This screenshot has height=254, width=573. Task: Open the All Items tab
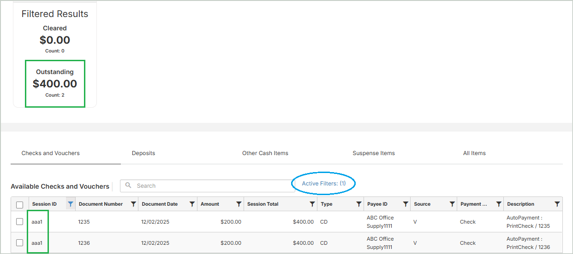(x=474, y=153)
